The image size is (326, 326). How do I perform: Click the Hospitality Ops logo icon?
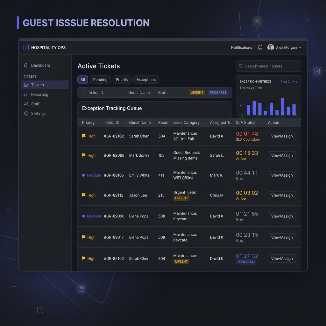pyautogui.click(x=26, y=48)
